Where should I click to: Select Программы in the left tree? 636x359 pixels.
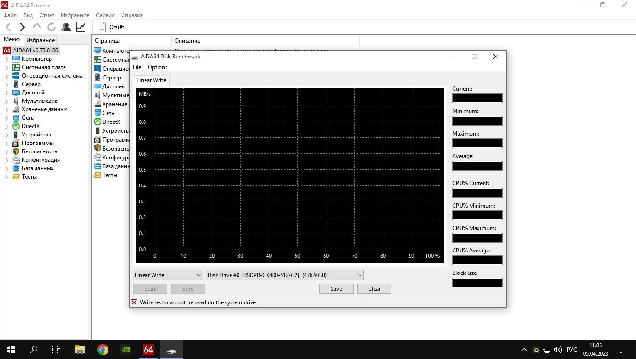tap(38, 143)
